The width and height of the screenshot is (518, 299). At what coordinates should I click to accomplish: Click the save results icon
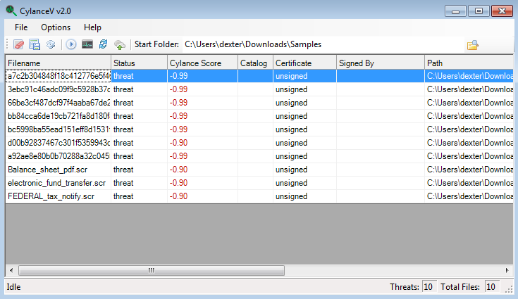coord(35,44)
